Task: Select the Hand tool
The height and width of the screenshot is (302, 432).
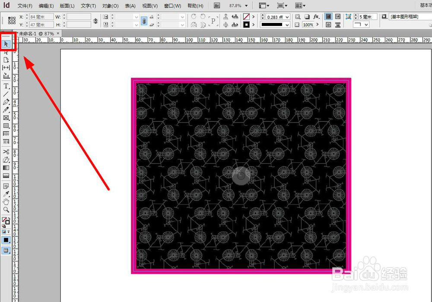Action: pos(6,202)
